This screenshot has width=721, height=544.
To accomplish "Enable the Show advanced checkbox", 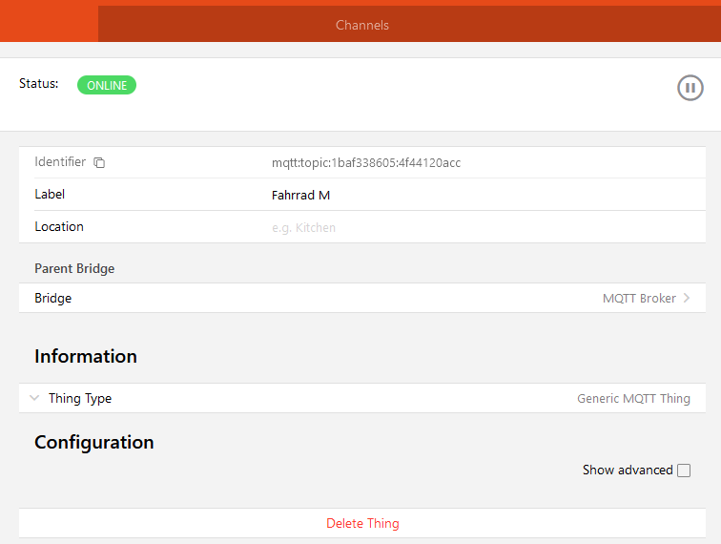I will click(683, 471).
